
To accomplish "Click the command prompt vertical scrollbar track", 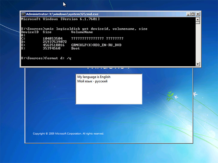I will pos(197,42).
